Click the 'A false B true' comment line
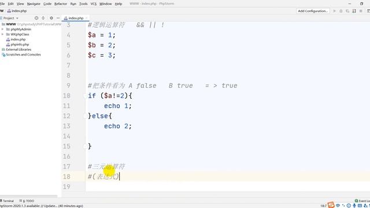This screenshot has width=370, height=208. 162,86
